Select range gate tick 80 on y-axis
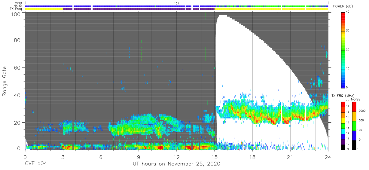Viewport: 369px width, 170px height. [x=17, y=40]
